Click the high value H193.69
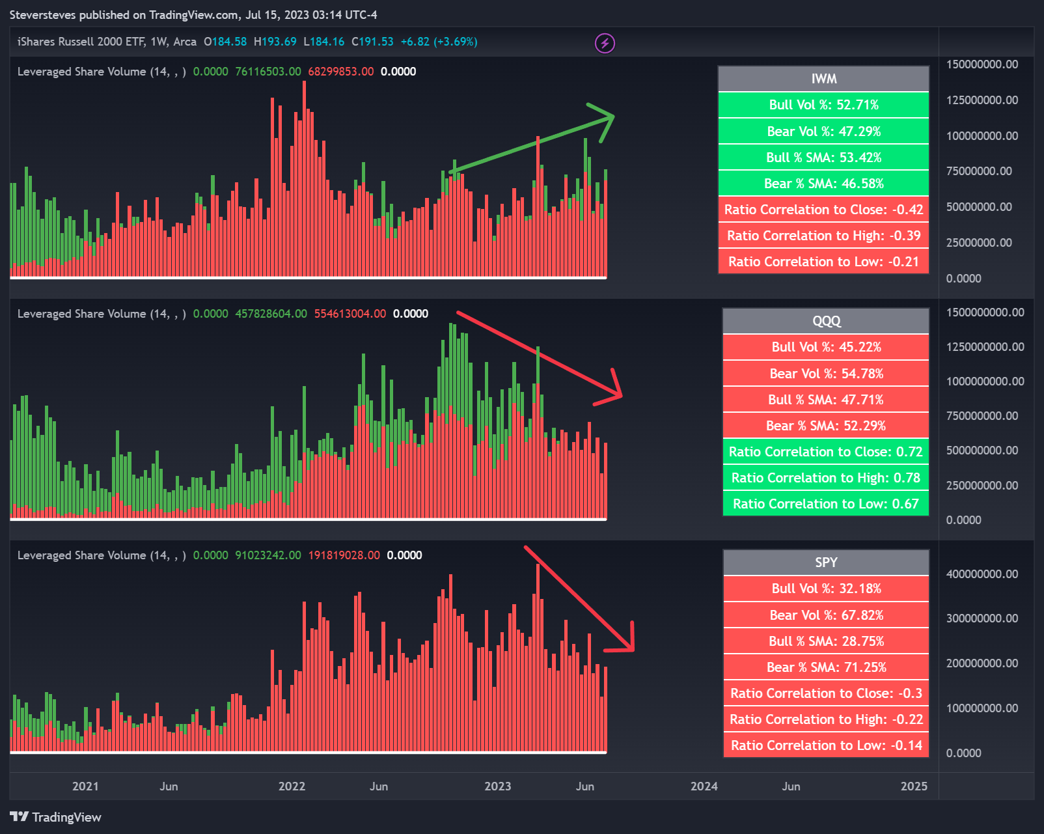The image size is (1044, 834). 275,42
